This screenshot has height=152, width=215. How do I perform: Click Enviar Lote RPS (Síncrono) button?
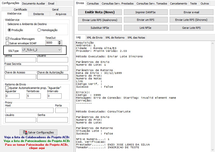191,20
